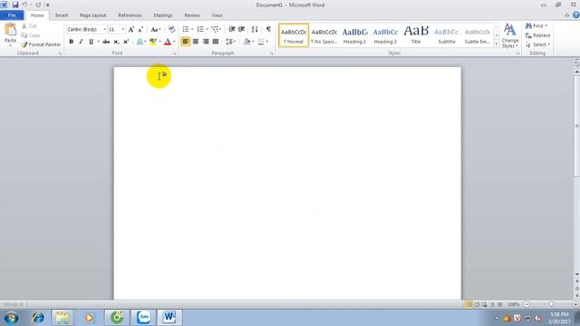Toggle Show/Hide paragraph marks

pyautogui.click(x=268, y=29)
